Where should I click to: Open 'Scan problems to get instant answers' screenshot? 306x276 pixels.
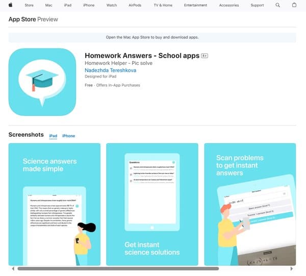click(250, 205)
